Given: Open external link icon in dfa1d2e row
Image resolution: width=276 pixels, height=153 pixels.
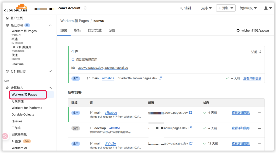Looking at the screenshot, I should (x=191, y=143).
